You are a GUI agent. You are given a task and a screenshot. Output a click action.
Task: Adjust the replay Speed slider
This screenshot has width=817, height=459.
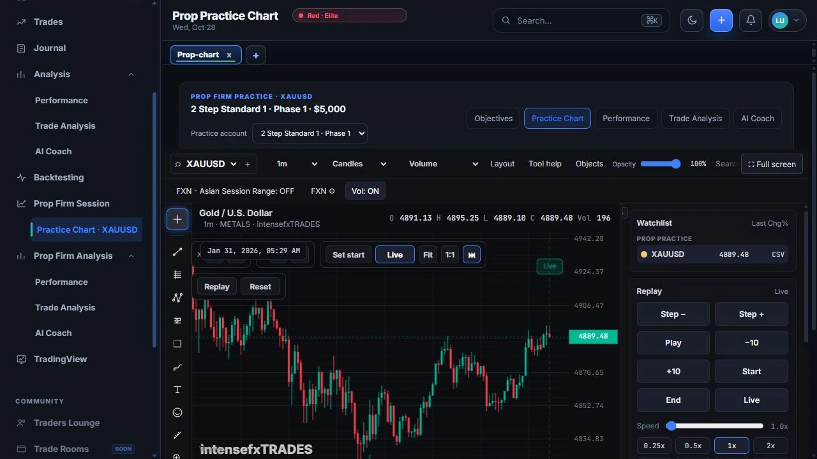[716, 426]
